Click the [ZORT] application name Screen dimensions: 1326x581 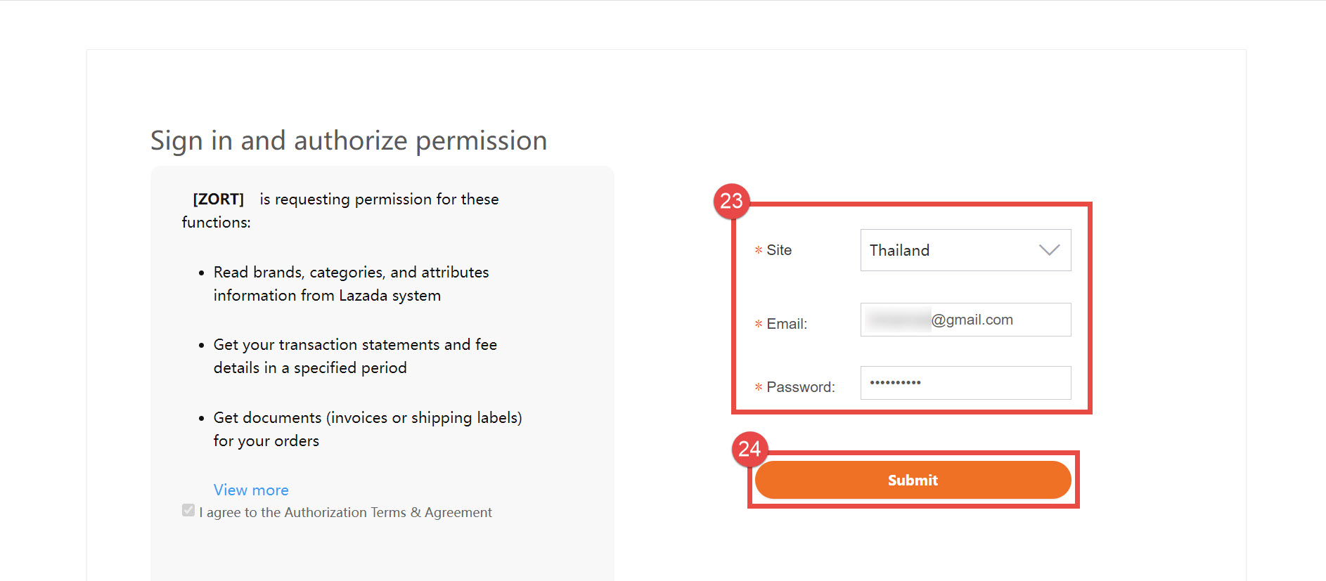(x=218, y=200)
